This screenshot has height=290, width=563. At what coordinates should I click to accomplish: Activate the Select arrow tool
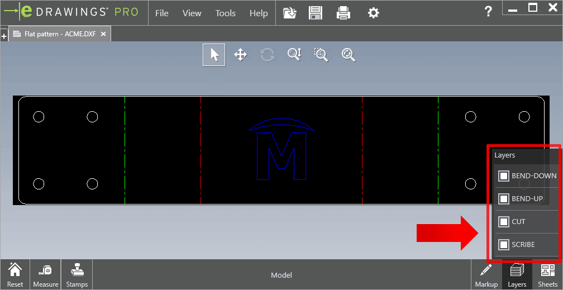coord(214,55)
